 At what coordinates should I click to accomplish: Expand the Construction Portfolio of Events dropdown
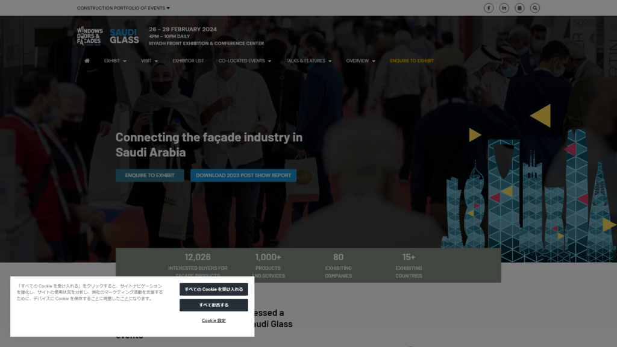tap(123, 8)
